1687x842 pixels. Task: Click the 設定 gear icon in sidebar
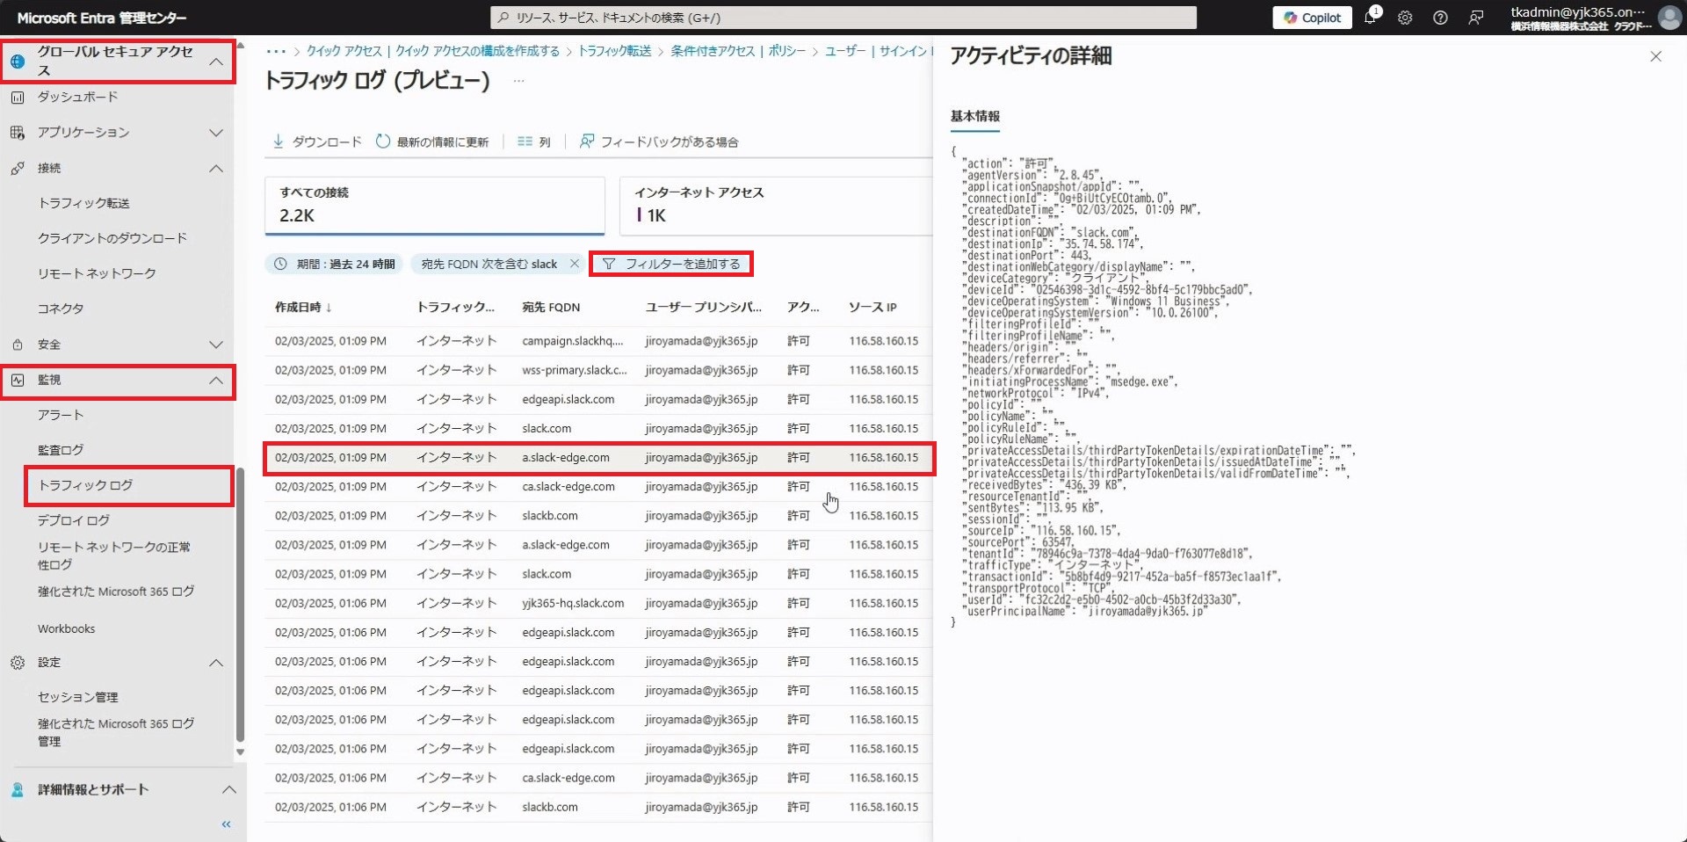[x=17, y=663]
